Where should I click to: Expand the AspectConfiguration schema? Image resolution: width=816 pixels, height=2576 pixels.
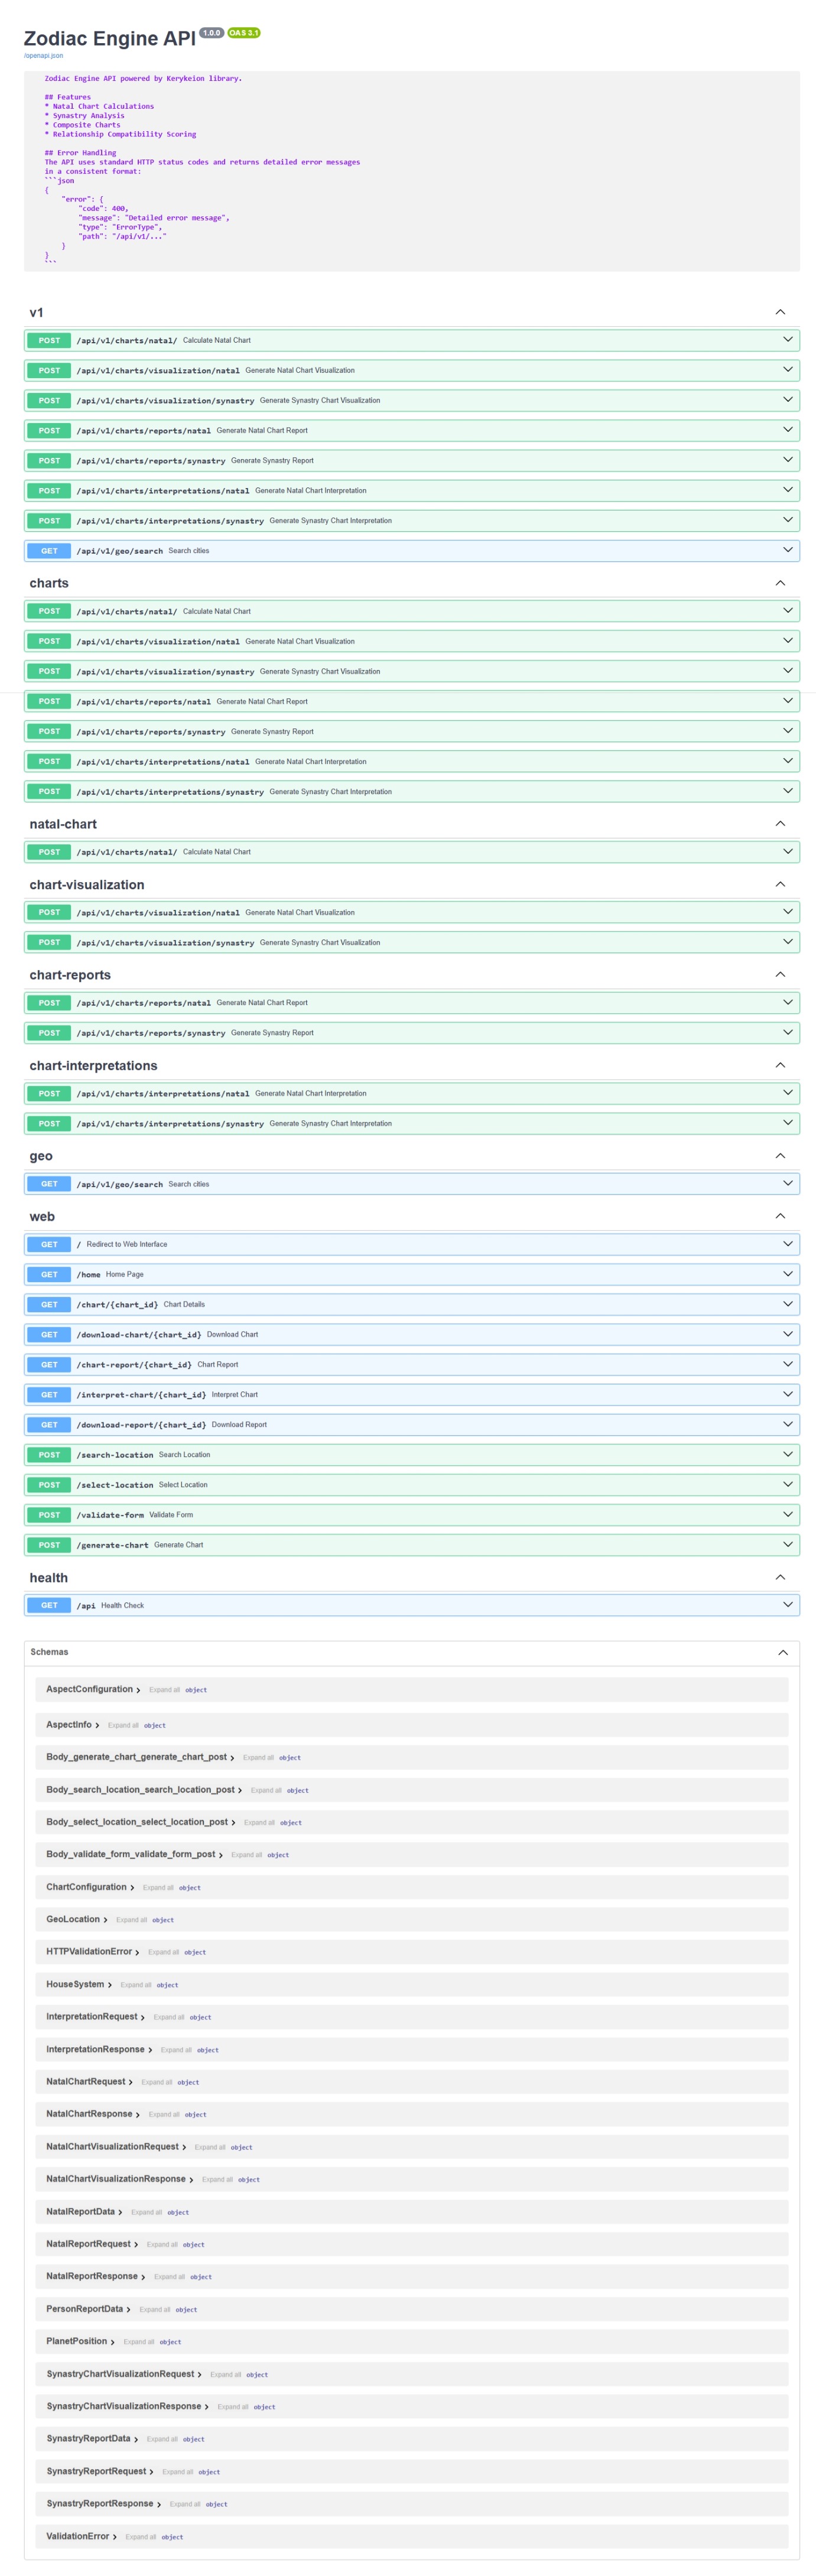coord(93,1689)
